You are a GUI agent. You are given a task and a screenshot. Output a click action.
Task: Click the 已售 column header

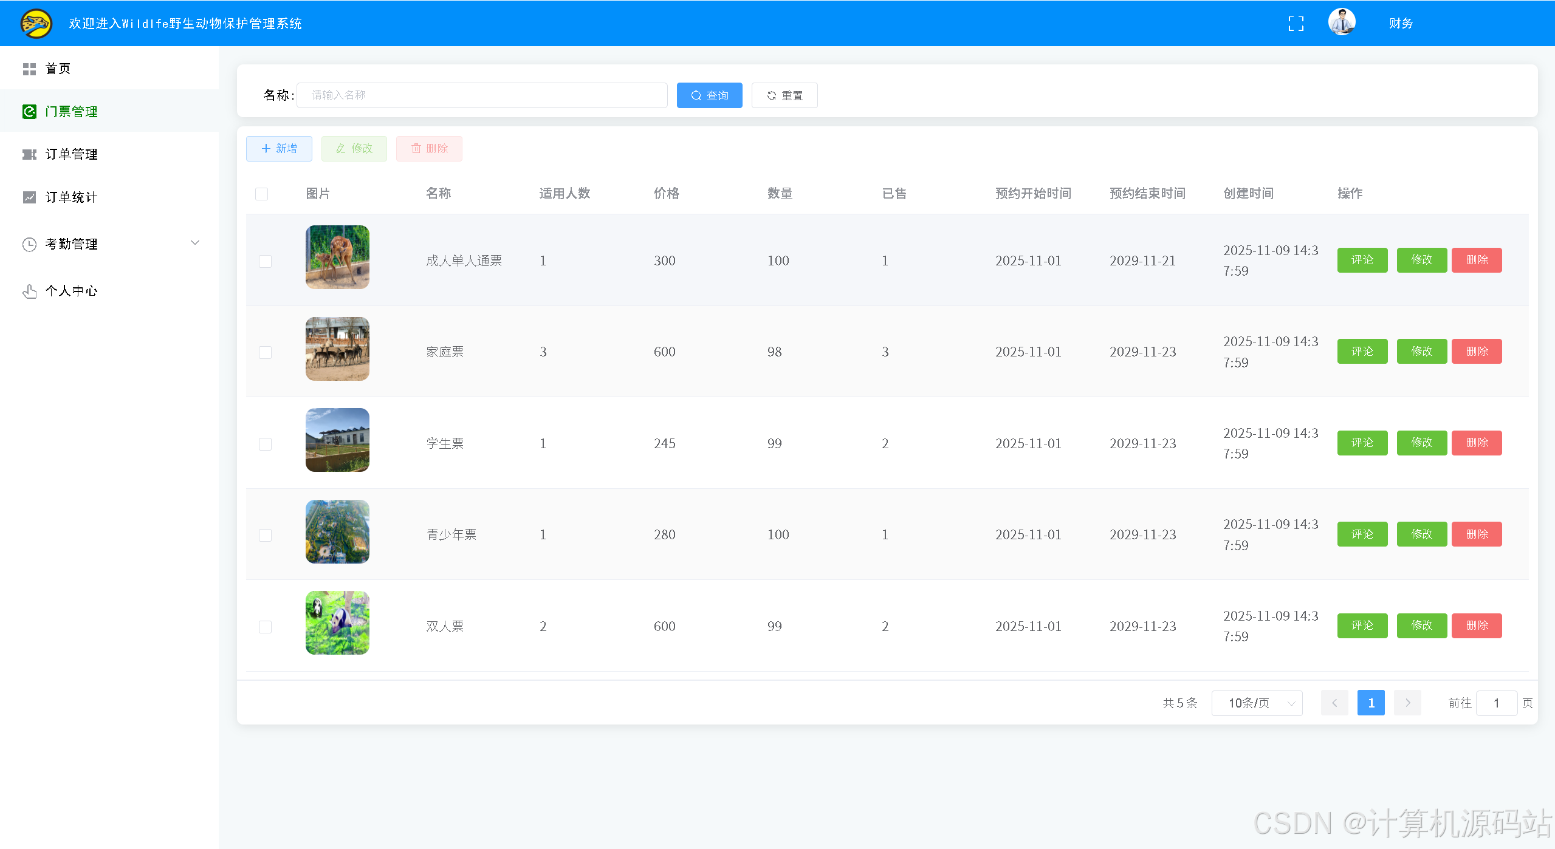pyautogui.click(x=894, y=194)
